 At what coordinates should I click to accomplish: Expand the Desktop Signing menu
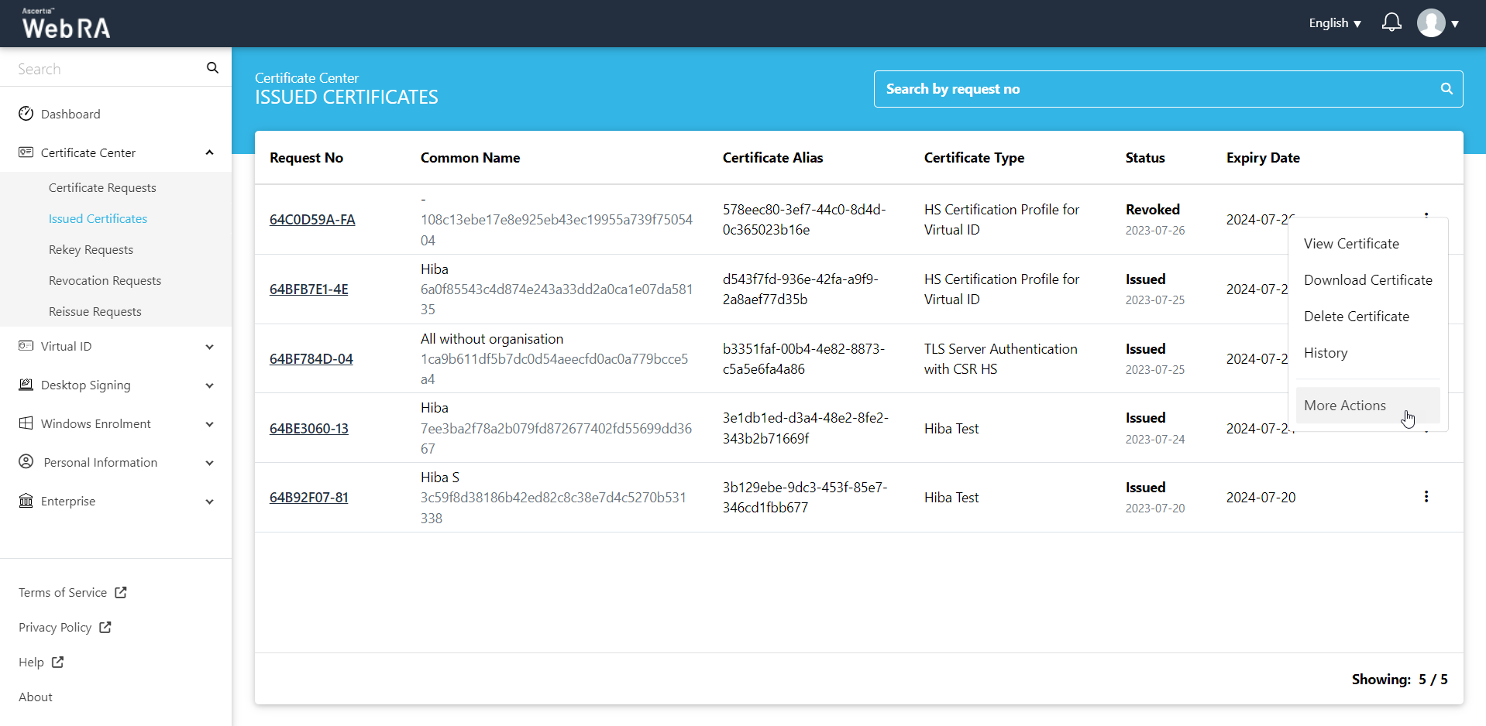(x=209, y=385)
